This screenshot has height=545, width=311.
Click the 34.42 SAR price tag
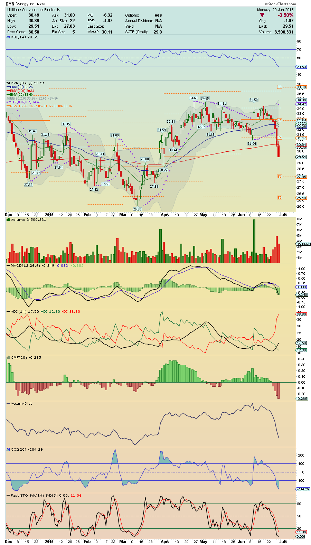pos(301,104)
